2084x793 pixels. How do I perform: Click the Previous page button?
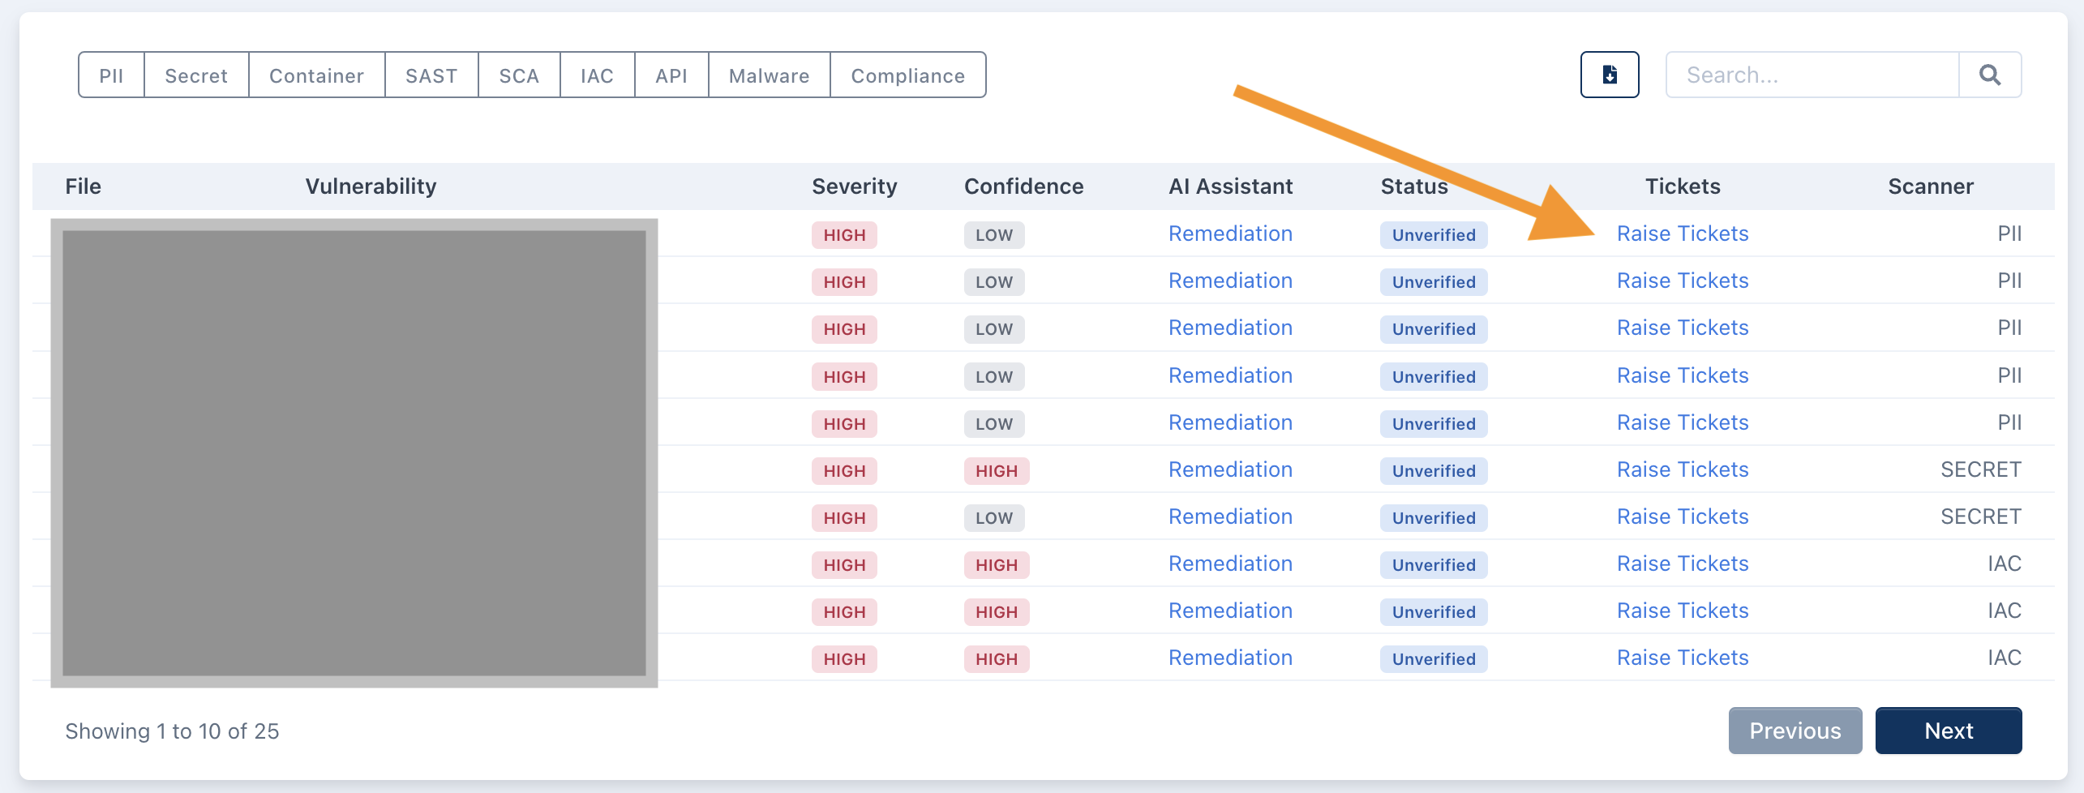pyautogui.click(x=1795, y=731)
